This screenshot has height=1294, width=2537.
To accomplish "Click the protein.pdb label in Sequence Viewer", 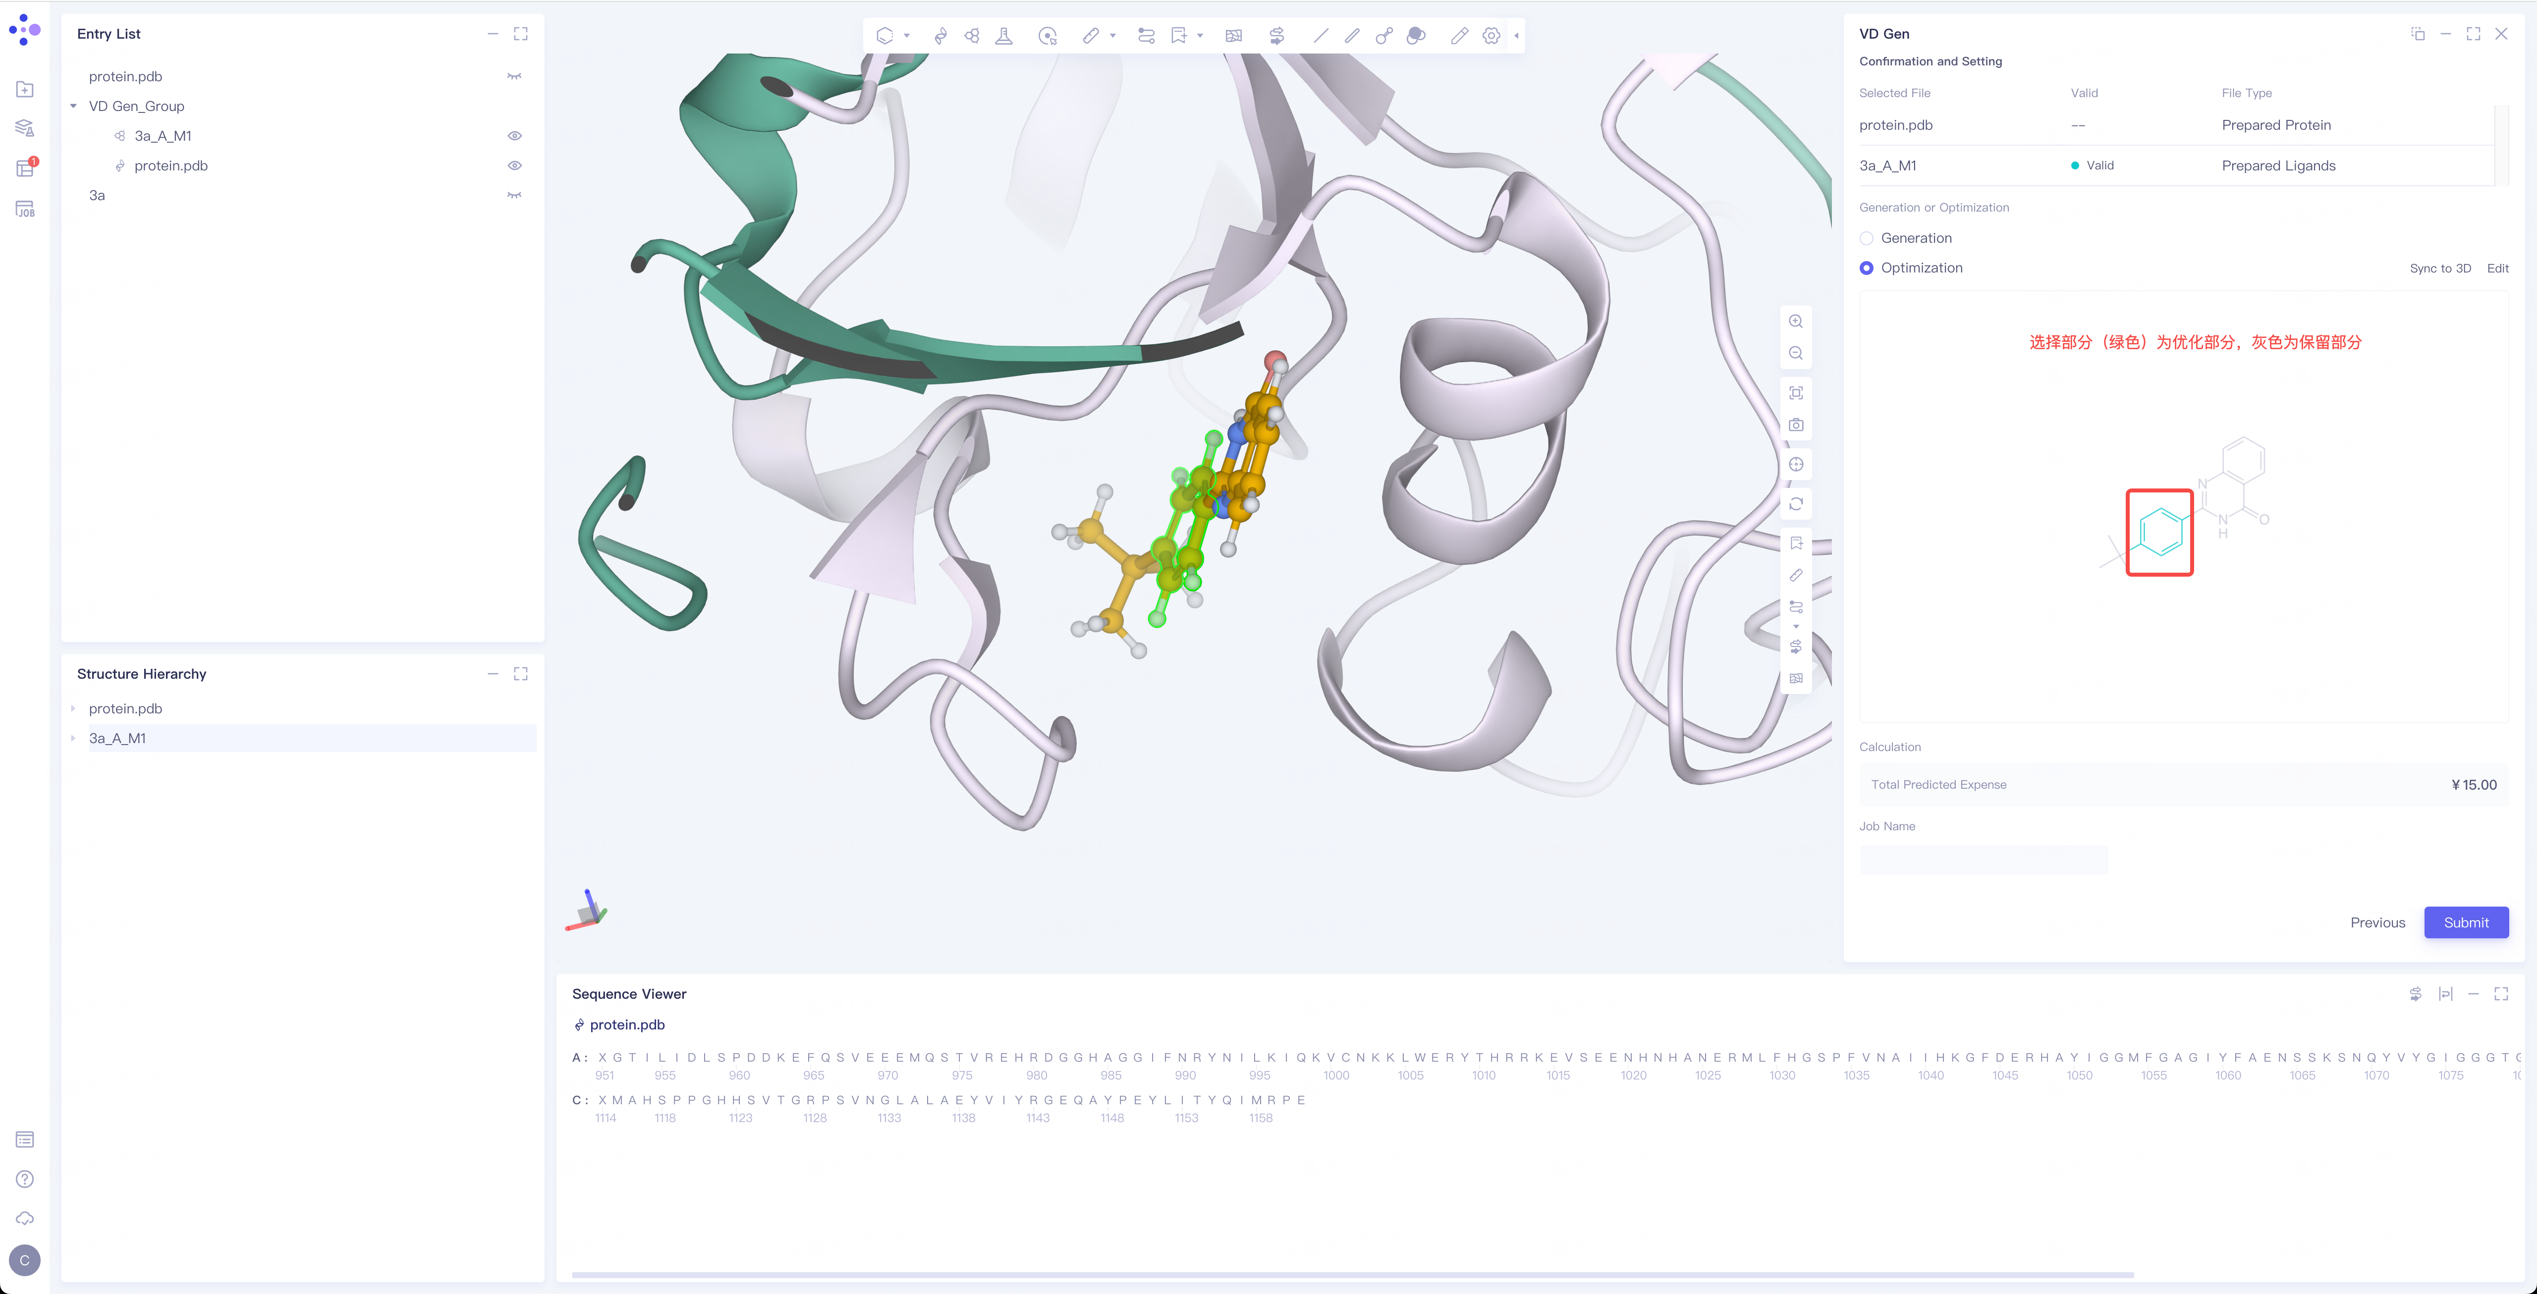I will click(x=627, y=1024).
